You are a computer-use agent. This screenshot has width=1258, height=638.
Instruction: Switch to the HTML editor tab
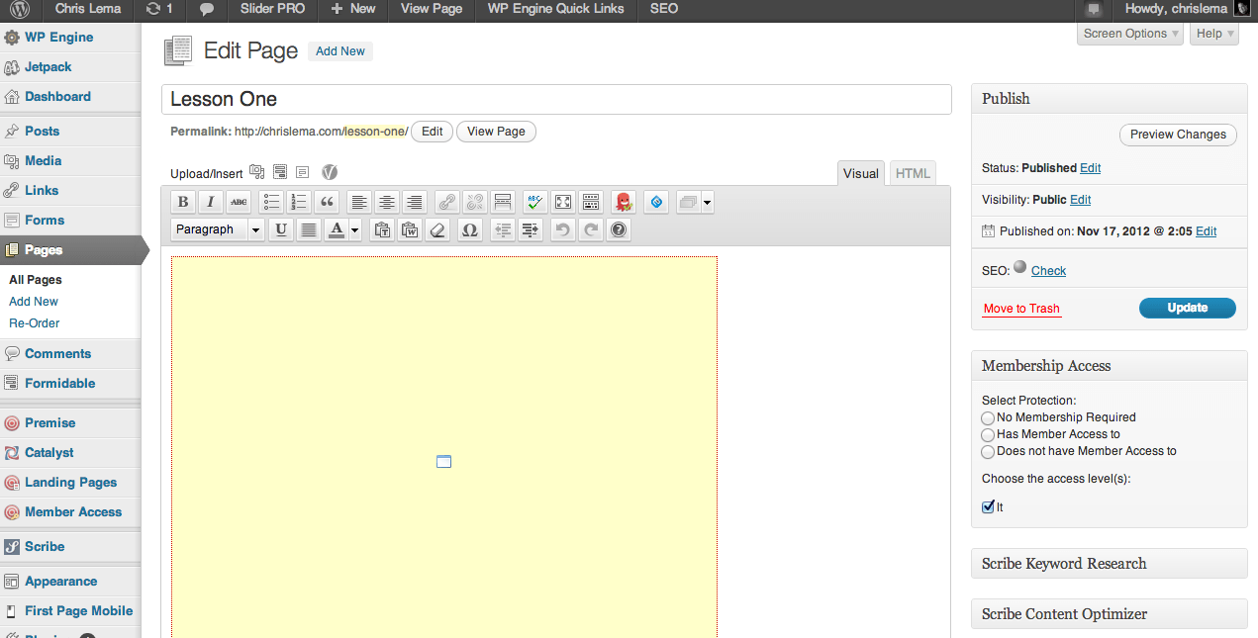point(913,173)
